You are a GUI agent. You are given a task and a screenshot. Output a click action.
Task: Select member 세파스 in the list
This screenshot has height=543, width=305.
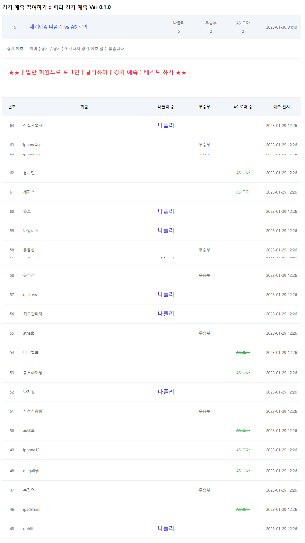click(x=29, y=192)
